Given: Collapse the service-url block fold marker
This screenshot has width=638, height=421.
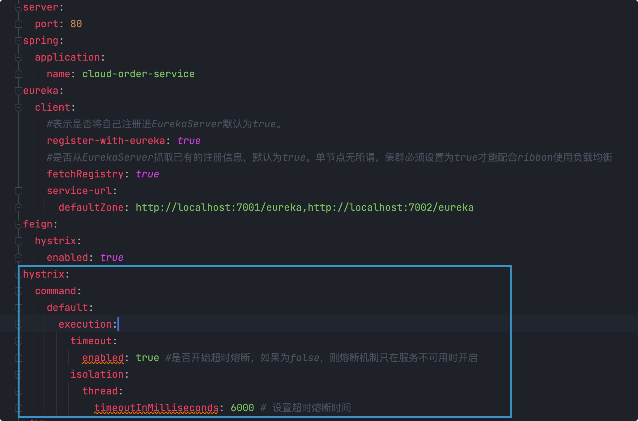Looking at the screenshot, I should coord(19,191).
